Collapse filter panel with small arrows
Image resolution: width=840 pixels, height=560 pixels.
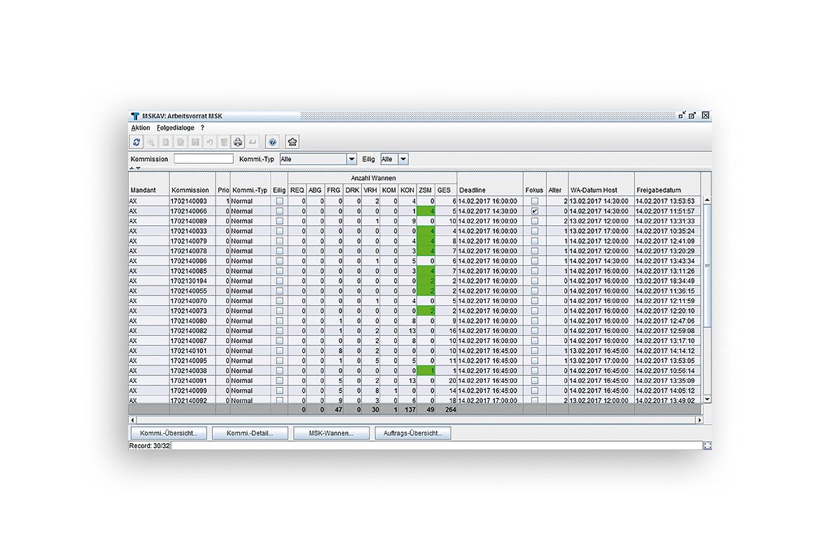point(135,168)
